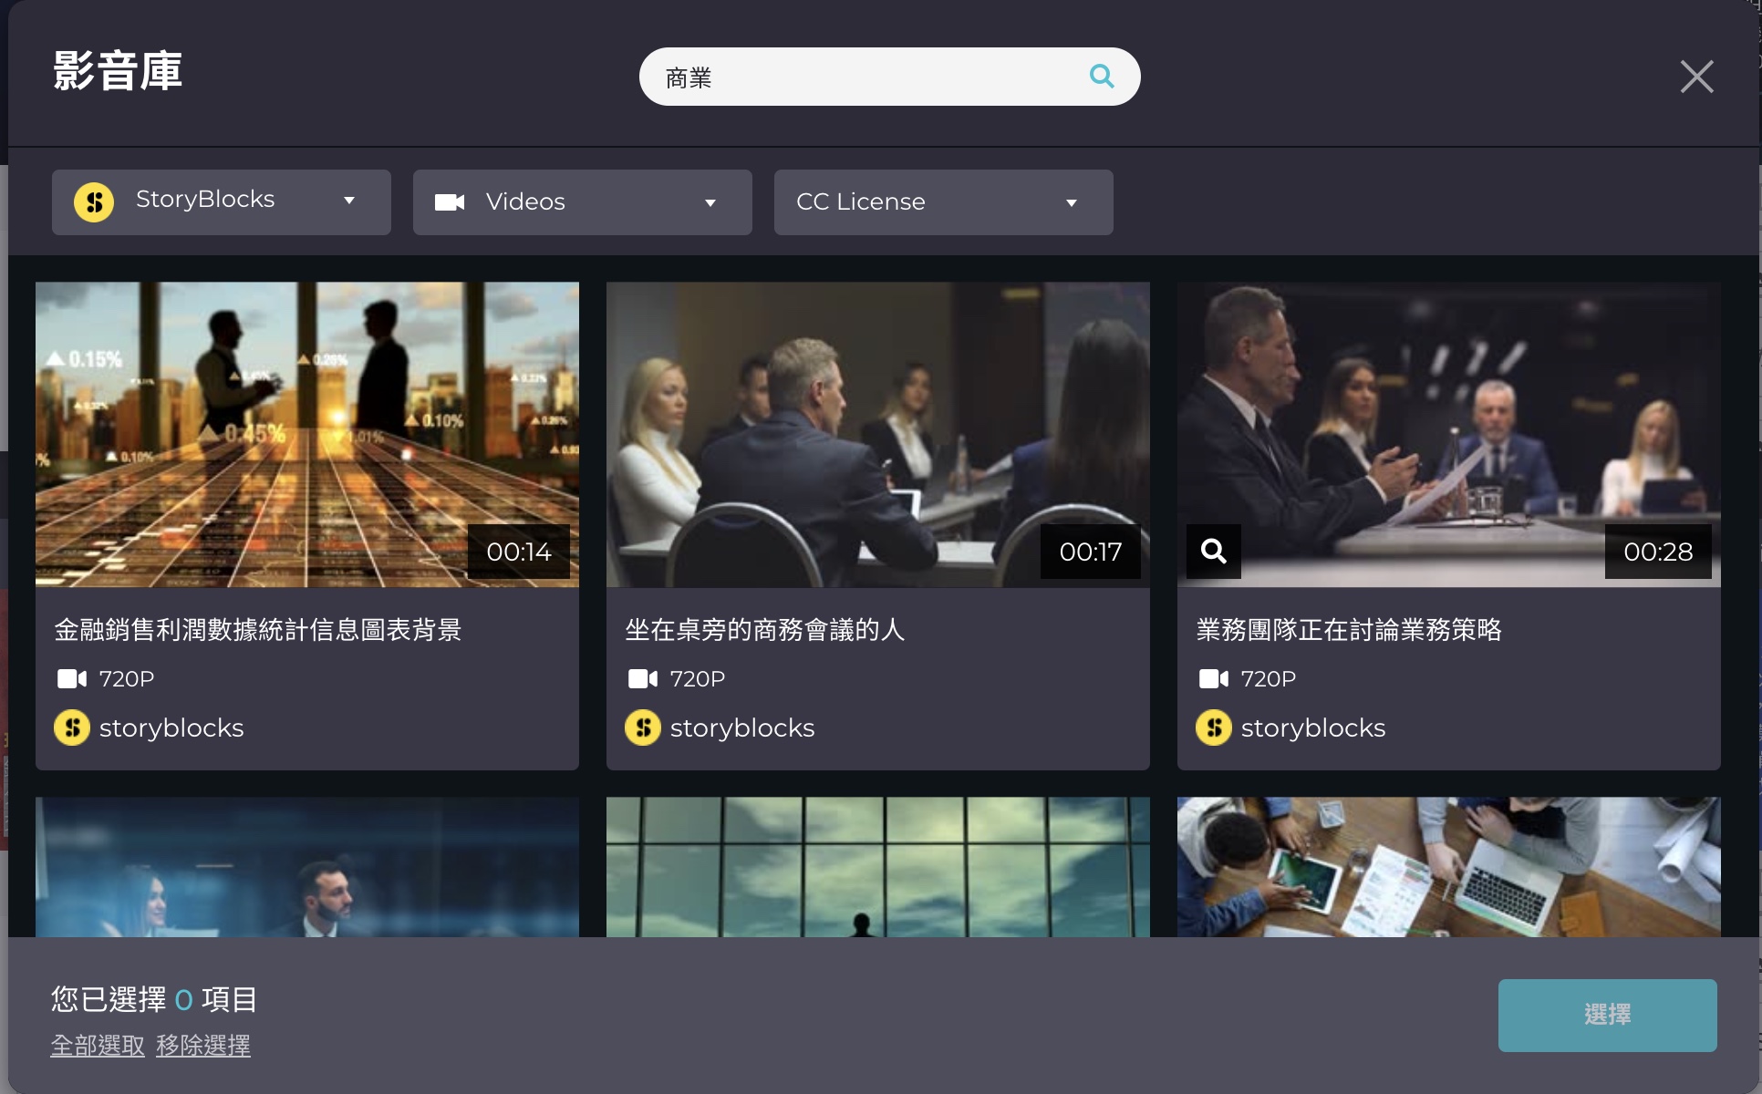Screen dimensions: 1762x1094
Task: Select the financial chart skyline video thumbnail
Action: 306,434
